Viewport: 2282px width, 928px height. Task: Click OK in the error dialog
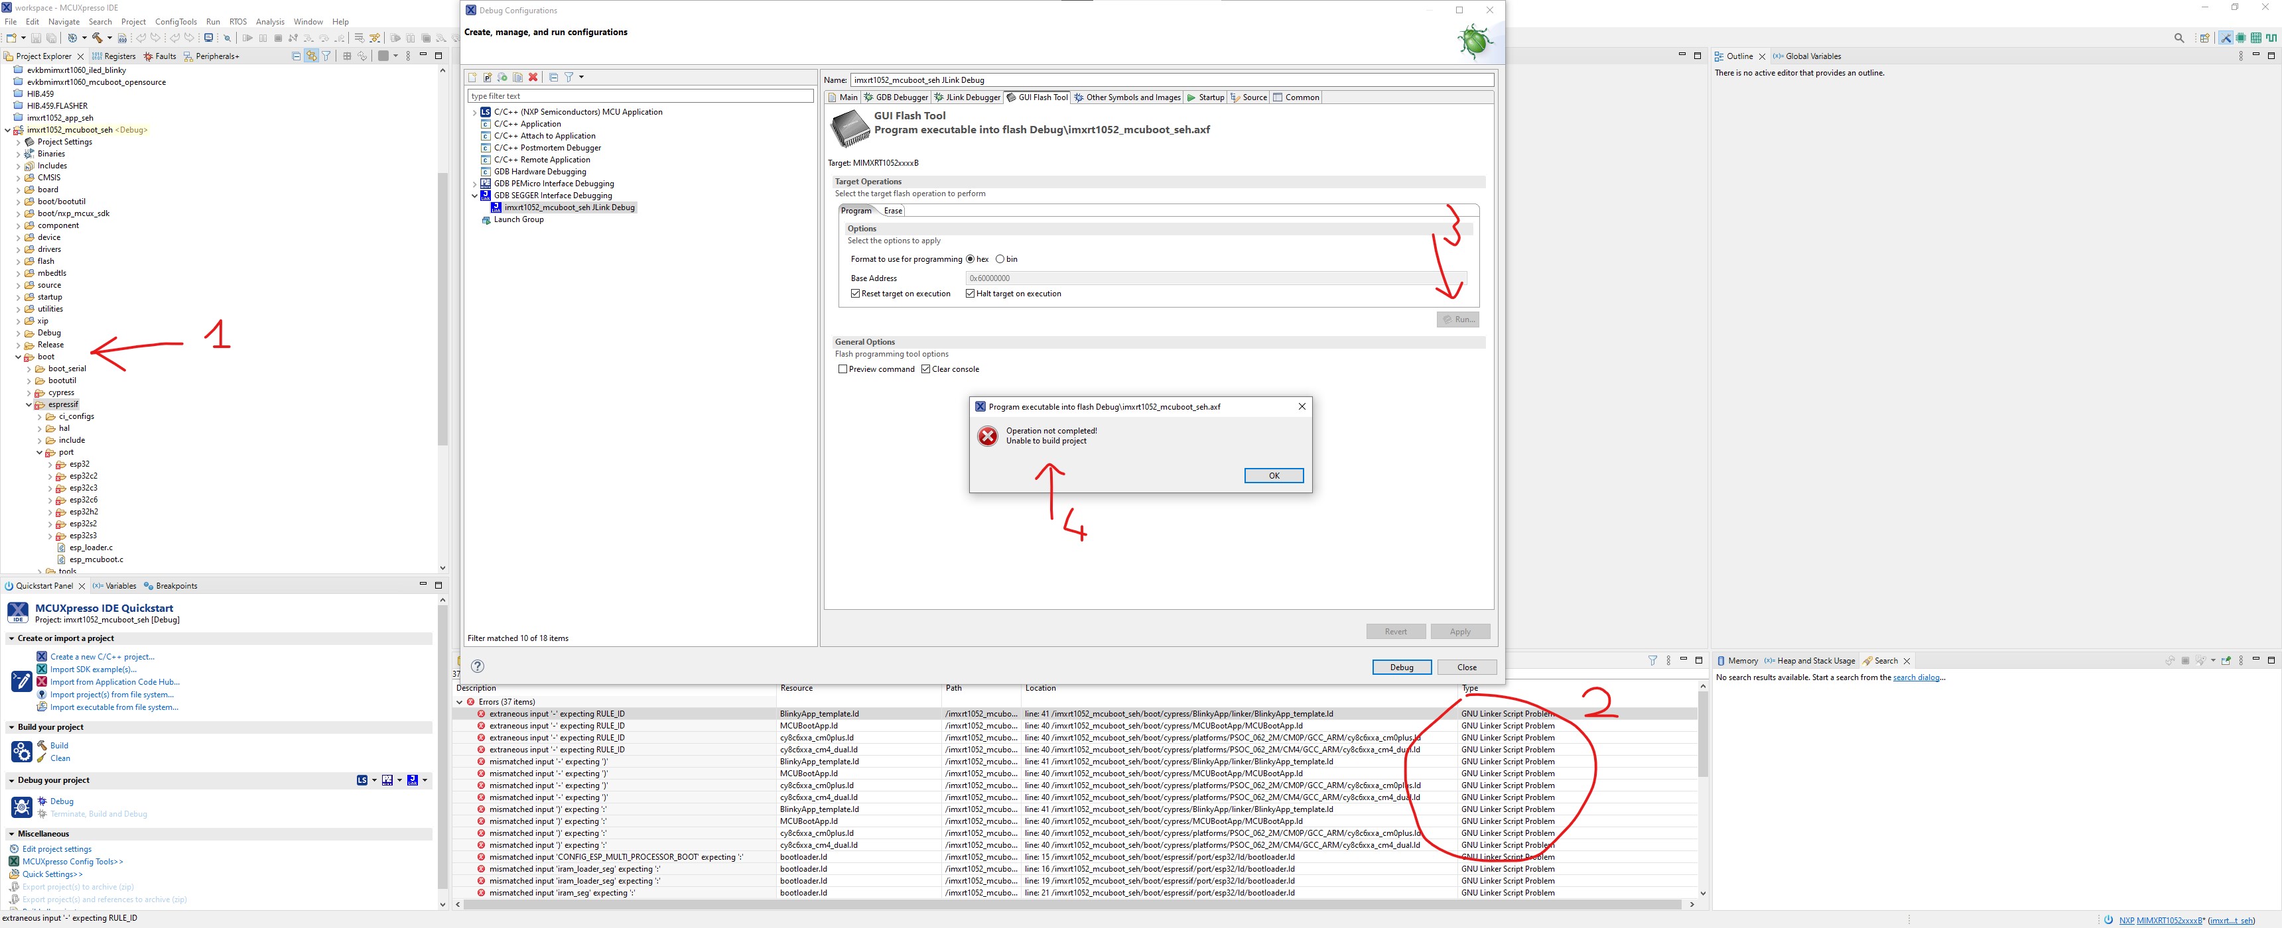1274,475
